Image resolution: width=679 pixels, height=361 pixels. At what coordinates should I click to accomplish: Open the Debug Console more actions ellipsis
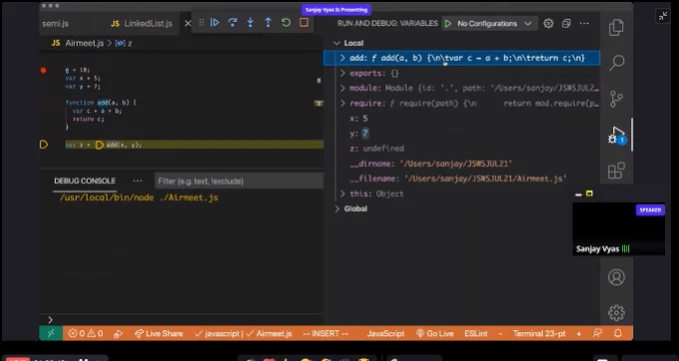[x=137, y=181]
